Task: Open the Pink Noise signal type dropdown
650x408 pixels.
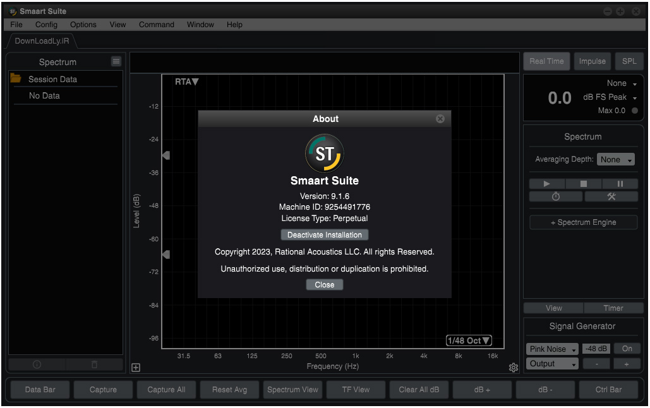Action: pos(552,349)
